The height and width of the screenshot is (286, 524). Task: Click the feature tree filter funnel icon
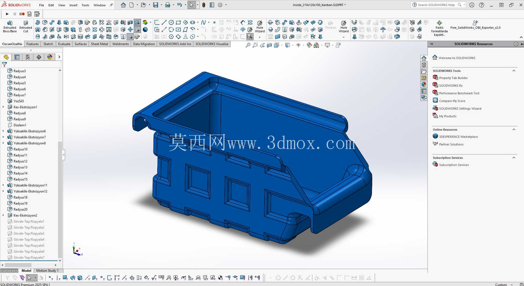click(5, 65)
